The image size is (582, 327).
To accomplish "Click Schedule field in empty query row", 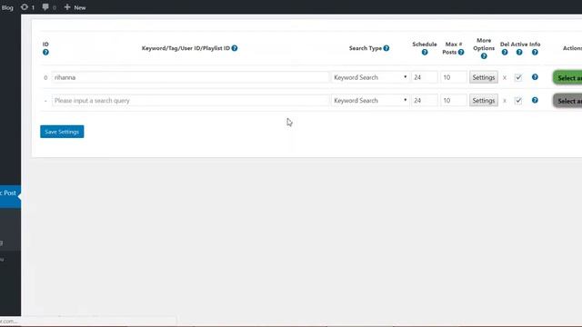I will click(425, 100).
